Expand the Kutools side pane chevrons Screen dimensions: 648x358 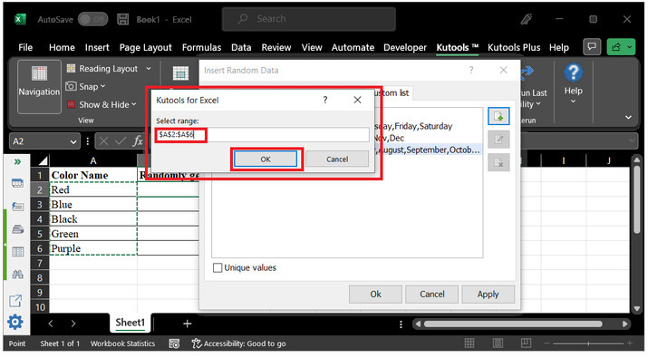tap(17, 161)
